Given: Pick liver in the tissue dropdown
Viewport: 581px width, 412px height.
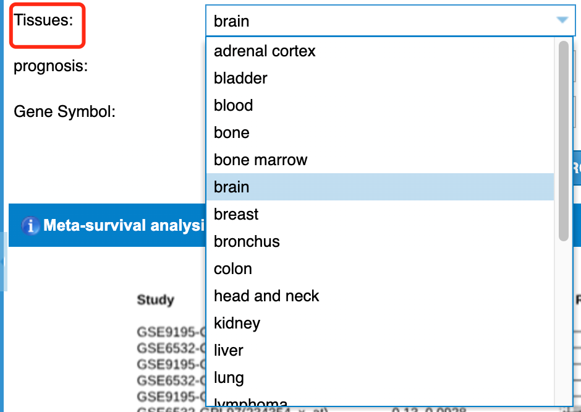Looking at the screenshot, I should tap(380, 350).
